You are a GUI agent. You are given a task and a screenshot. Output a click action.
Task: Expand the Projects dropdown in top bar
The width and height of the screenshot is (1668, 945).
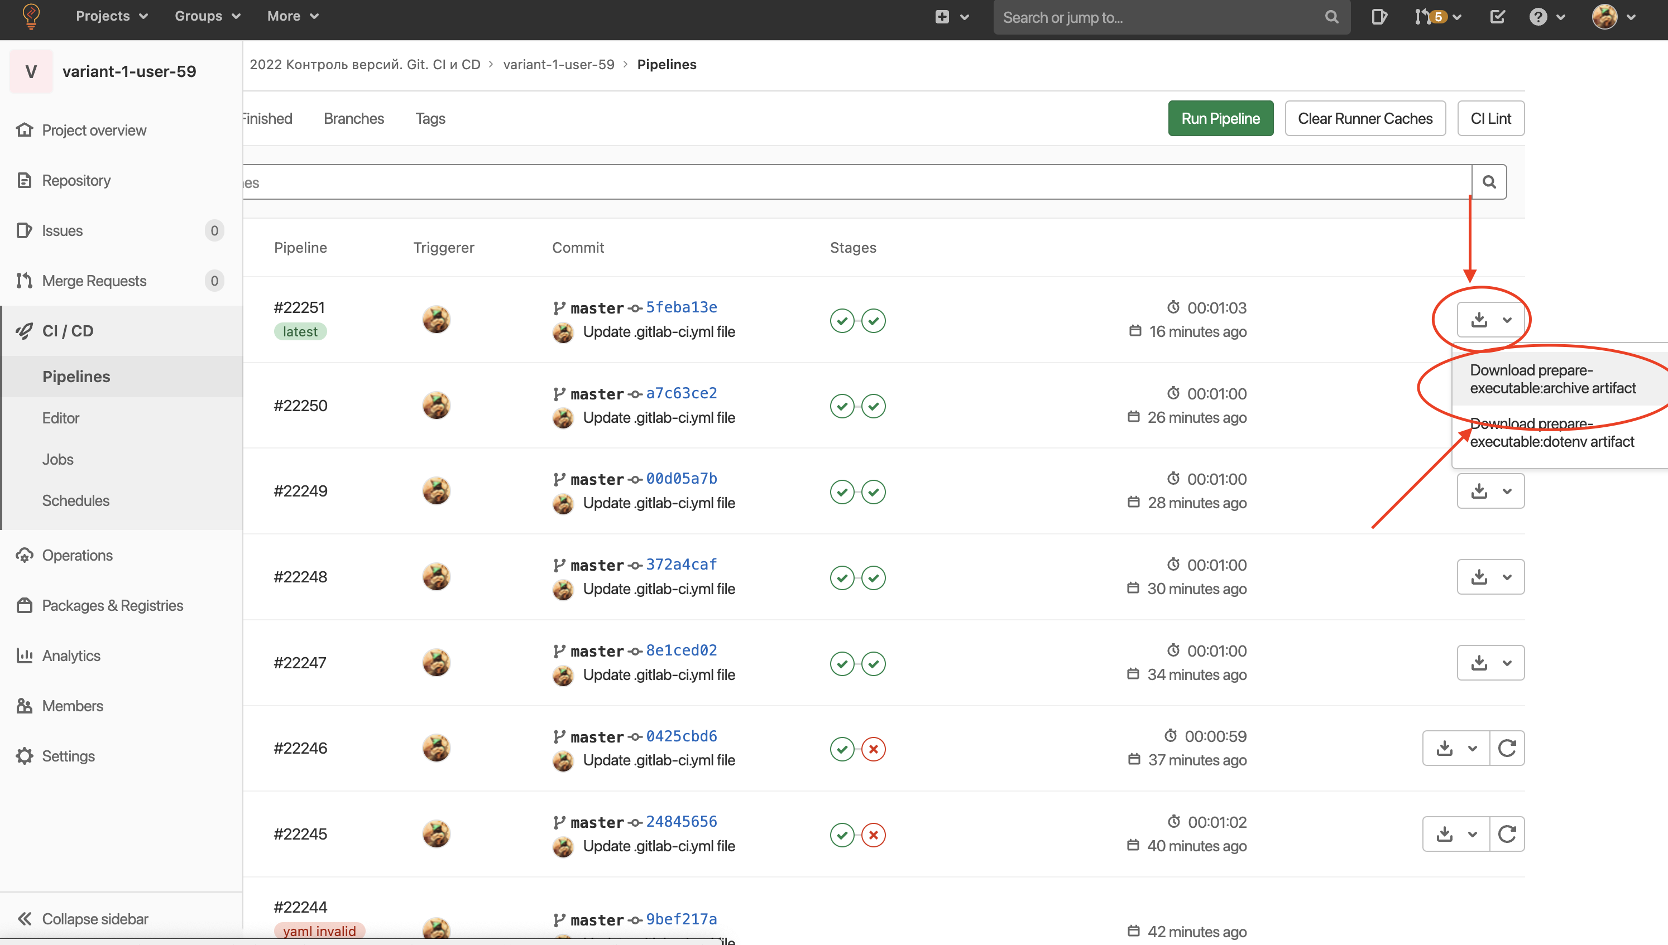112,16
